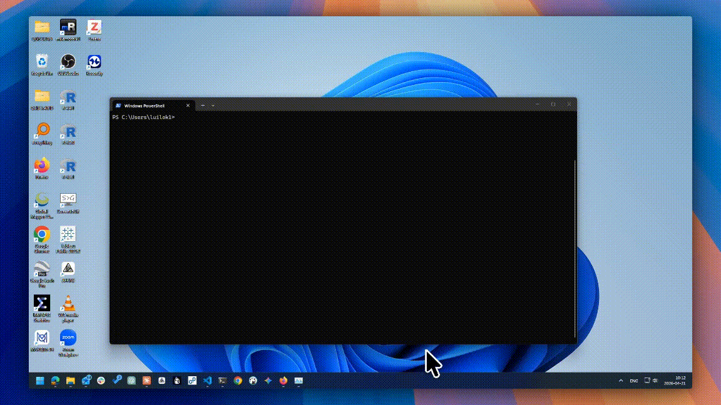Open the taskbar clock and date
This screenshot has width=721, height=405.
680,381
